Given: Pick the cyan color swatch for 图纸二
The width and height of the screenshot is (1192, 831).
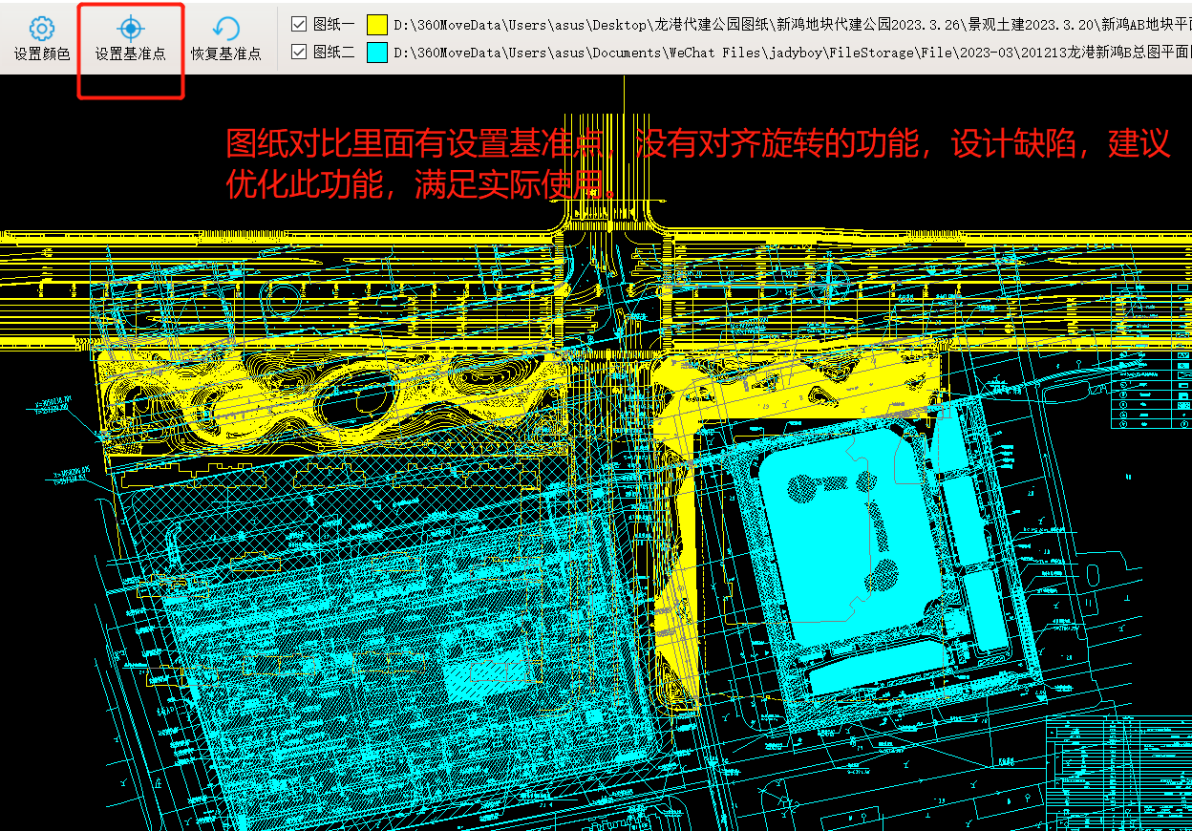Looking at the screenshot, I should pyautogui.click(x=377, y=53).
